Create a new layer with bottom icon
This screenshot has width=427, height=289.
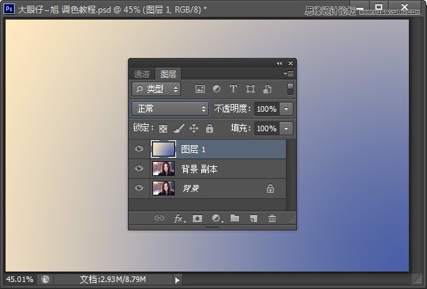[254, 218]
